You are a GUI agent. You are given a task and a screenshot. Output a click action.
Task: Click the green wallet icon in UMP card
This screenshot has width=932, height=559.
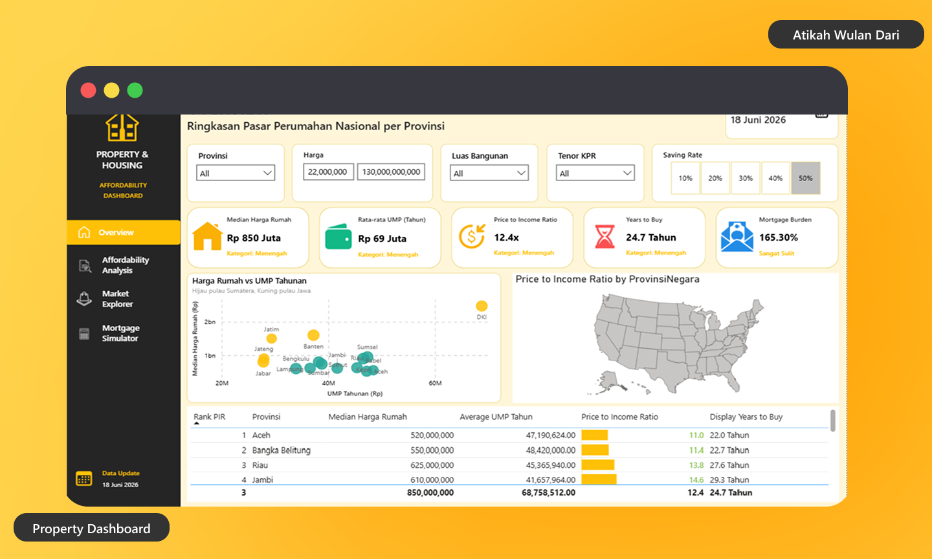click(x=338, y=237)
